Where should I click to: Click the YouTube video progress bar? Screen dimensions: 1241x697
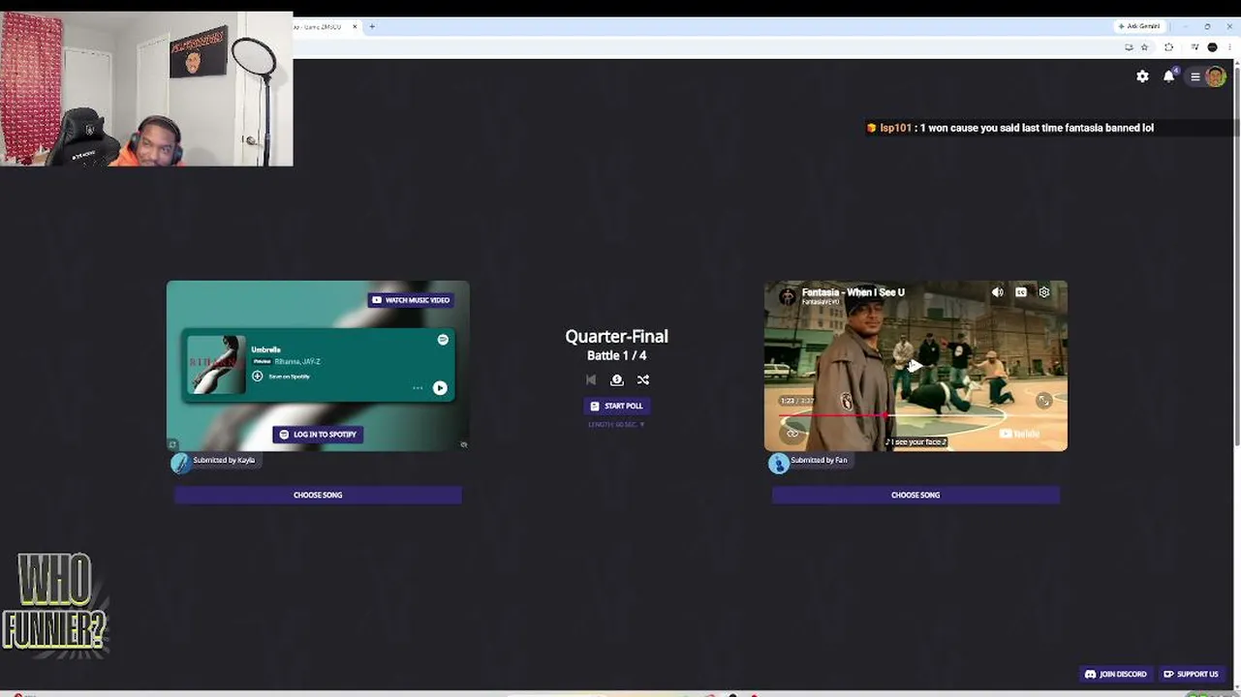click(x=915, y=415)
